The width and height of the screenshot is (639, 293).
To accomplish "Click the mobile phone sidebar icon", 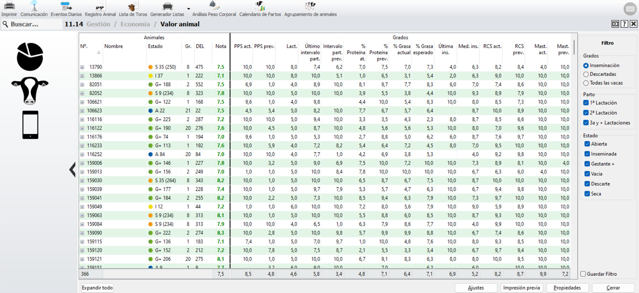I will [x=30, y=125].
